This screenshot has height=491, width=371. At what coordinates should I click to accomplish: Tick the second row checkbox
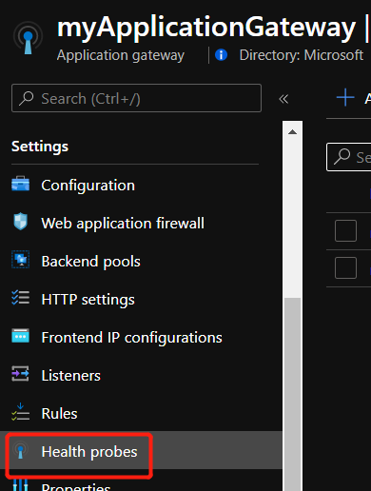coord(345,267)
